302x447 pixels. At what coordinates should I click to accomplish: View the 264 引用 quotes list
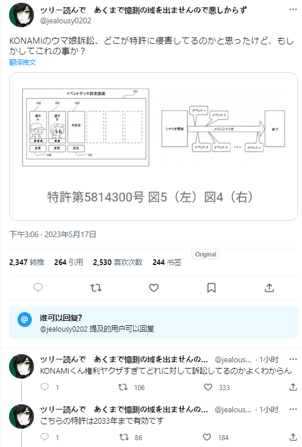[x=69, y=262]
